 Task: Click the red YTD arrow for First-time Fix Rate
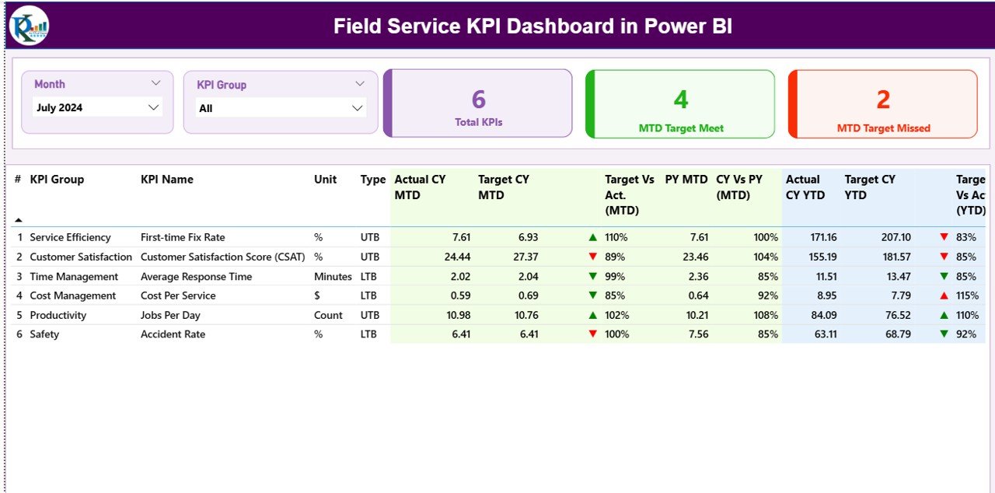point(944,237)
